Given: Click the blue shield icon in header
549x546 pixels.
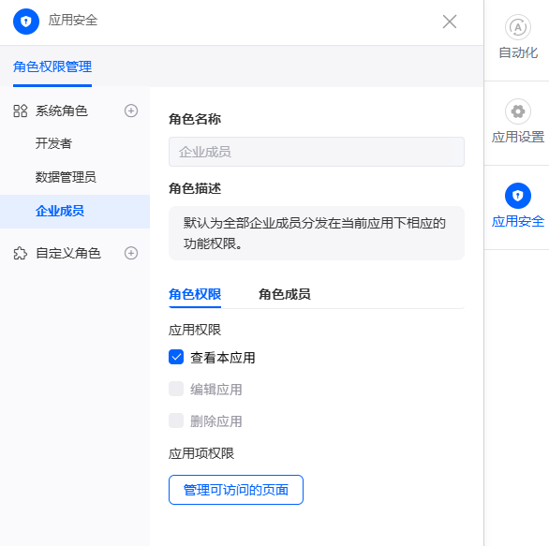Looking at the screenshot, I should (26, 22).
